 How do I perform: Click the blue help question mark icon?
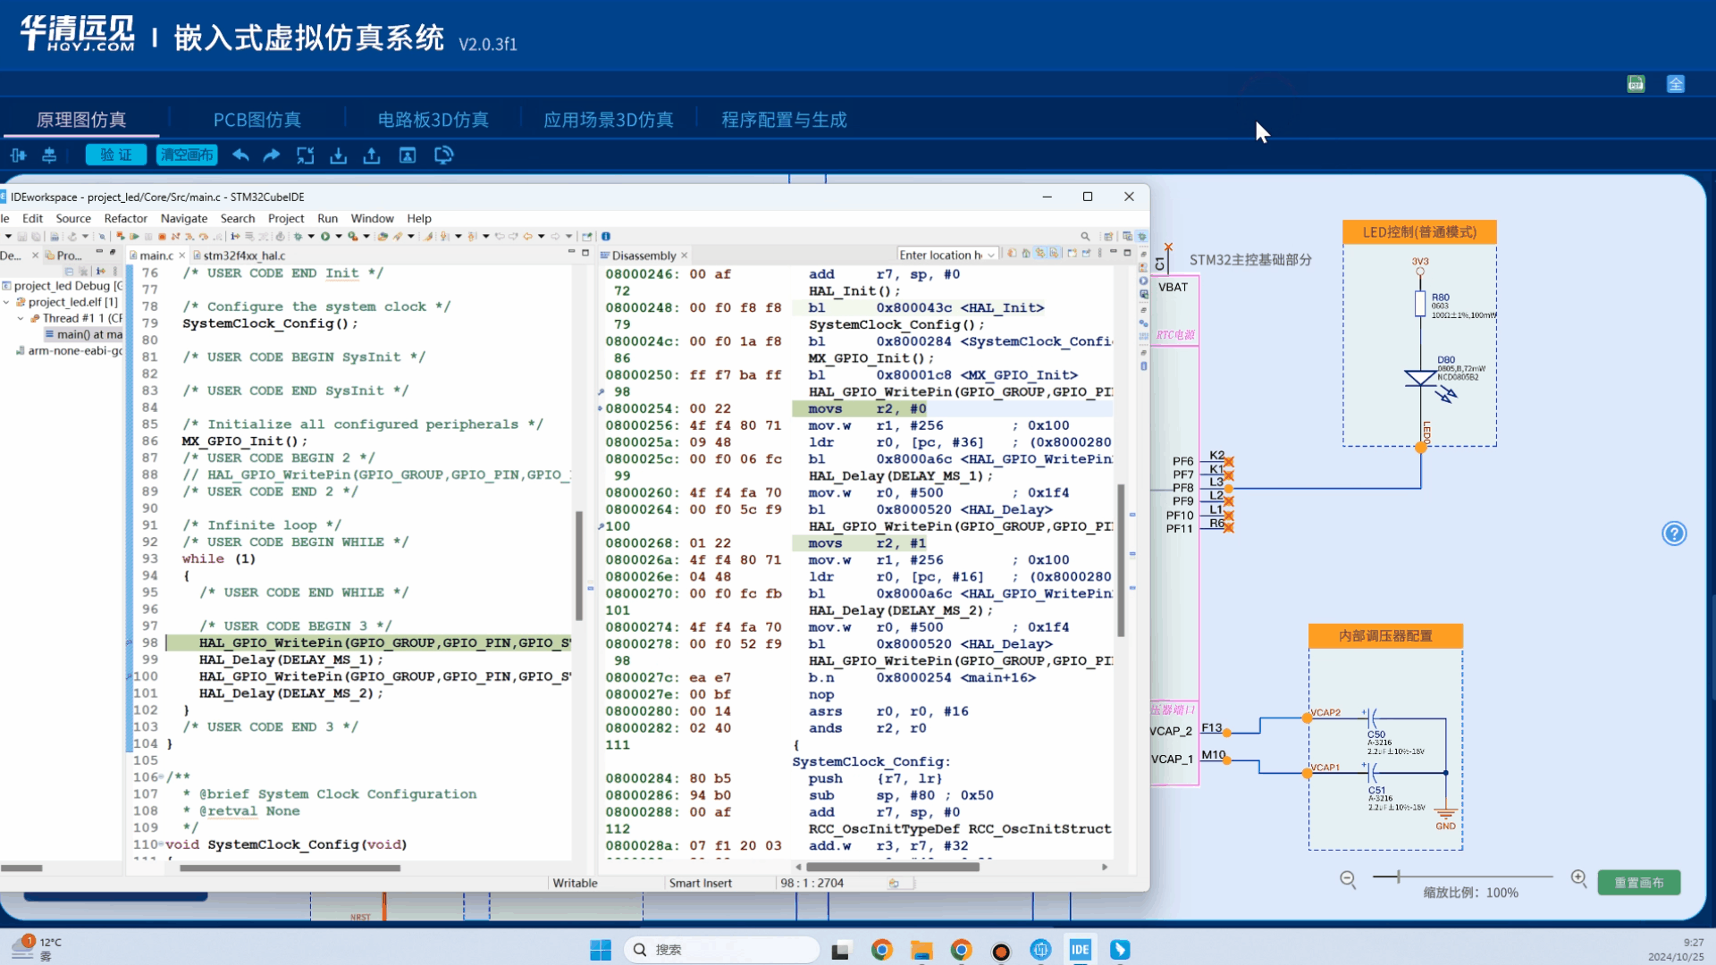tap(1673, 533)
